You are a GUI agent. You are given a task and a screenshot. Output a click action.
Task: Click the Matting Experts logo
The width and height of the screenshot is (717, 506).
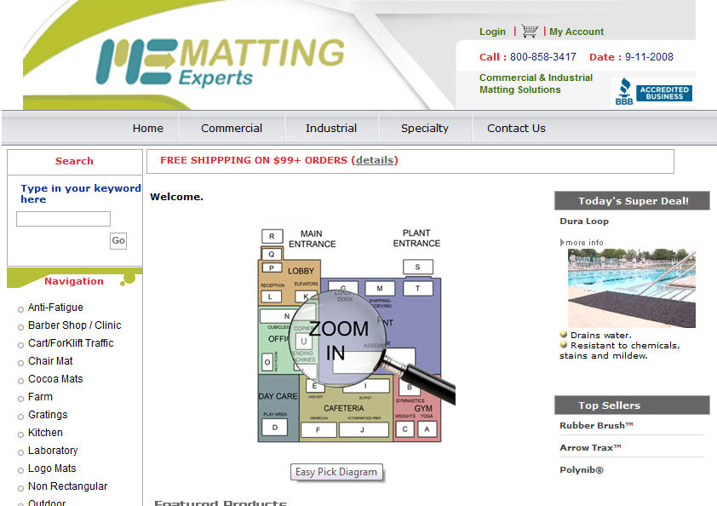pyautogui.click(x=221, y=62)
